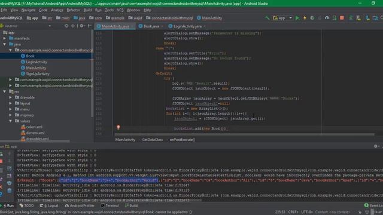
Task: Click the CRLF line separator in status bar
Action: (293, 212)
